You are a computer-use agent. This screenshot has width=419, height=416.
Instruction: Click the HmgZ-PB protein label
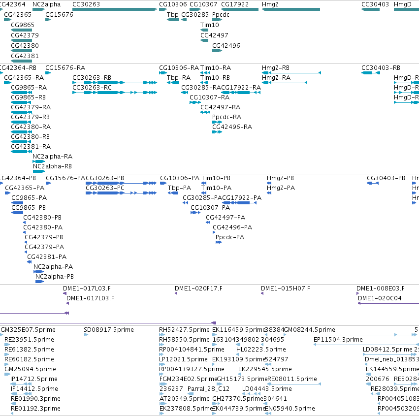point(280,178)
